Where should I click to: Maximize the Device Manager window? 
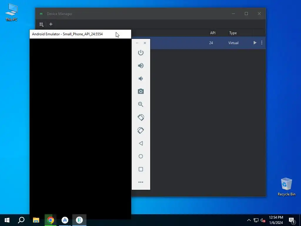pyautogui.click(x=246, y=14)
